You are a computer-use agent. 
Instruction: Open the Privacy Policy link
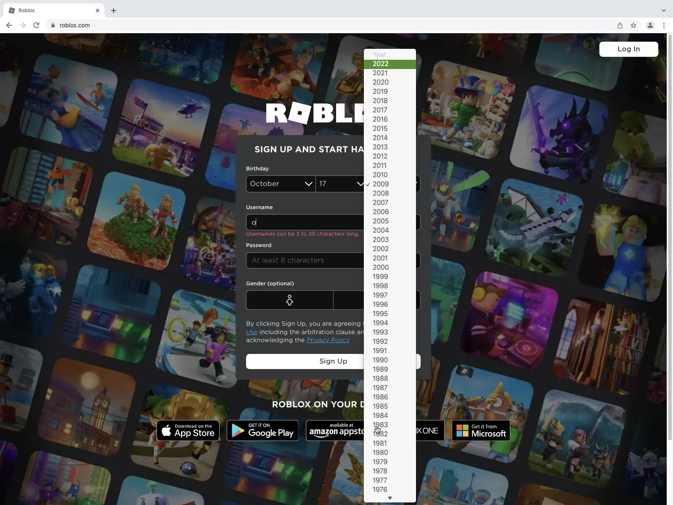point(328,340)
